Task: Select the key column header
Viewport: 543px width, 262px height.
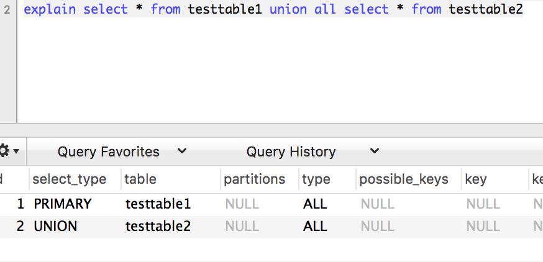Action: pyautogui.click(x=475, y=179)
